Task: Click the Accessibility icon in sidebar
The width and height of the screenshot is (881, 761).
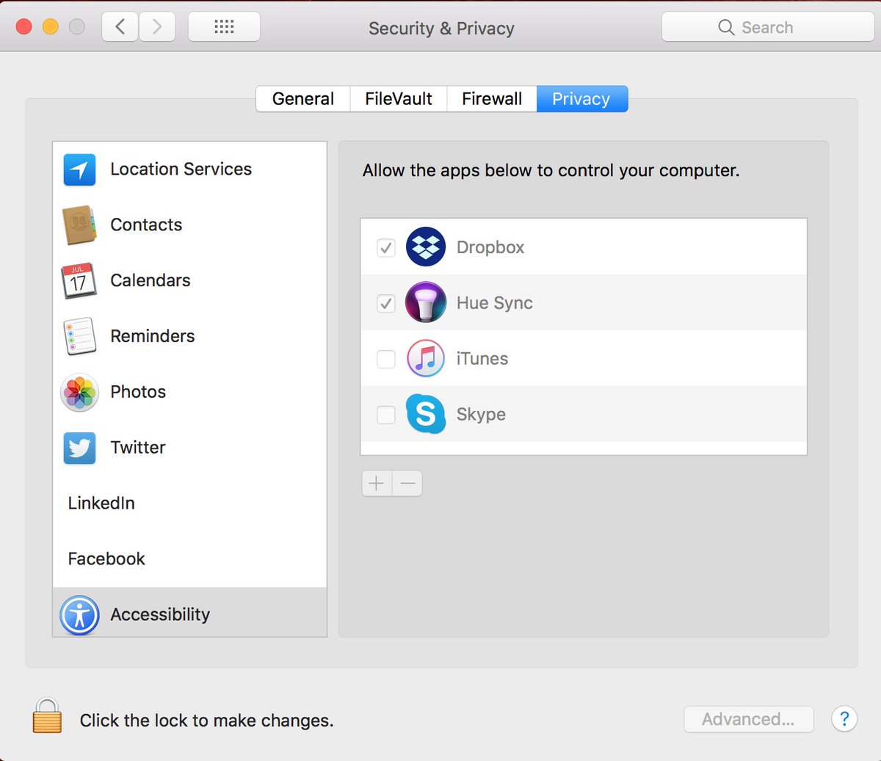Action: click(79, 615)
